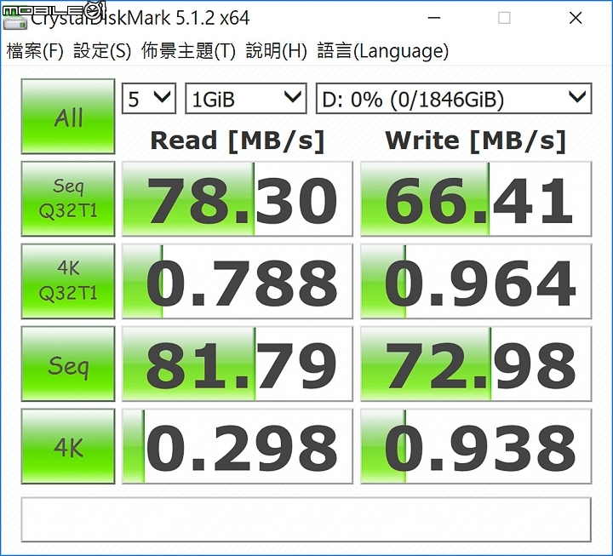Open the 語言(Language) menu
The image size is (613, 556).
pos(383,51)
